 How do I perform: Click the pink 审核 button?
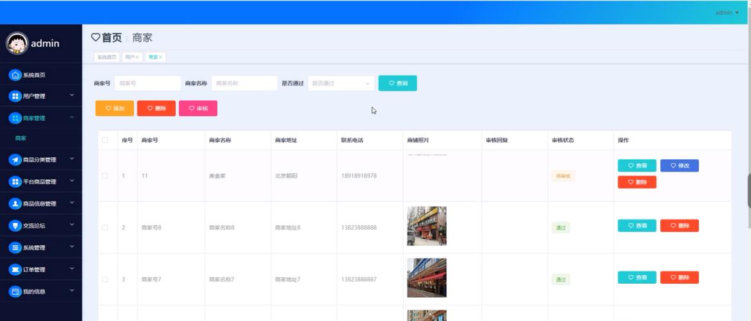coord(198,108)
